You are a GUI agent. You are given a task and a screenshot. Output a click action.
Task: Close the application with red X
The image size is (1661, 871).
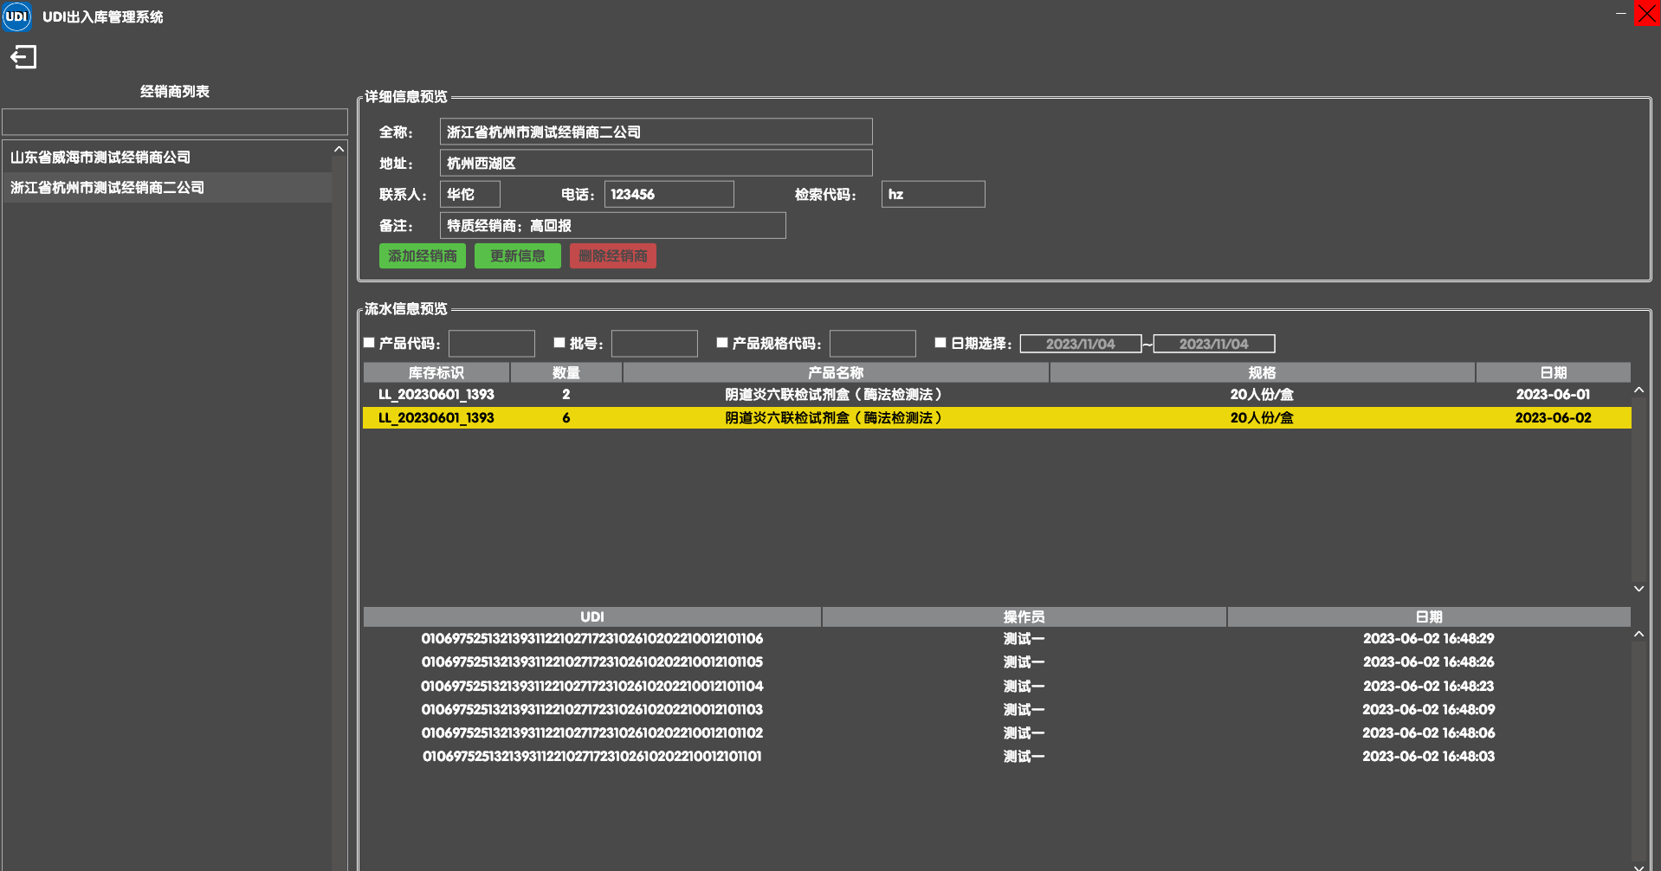pyautogui.click(x=1647, y=13)
